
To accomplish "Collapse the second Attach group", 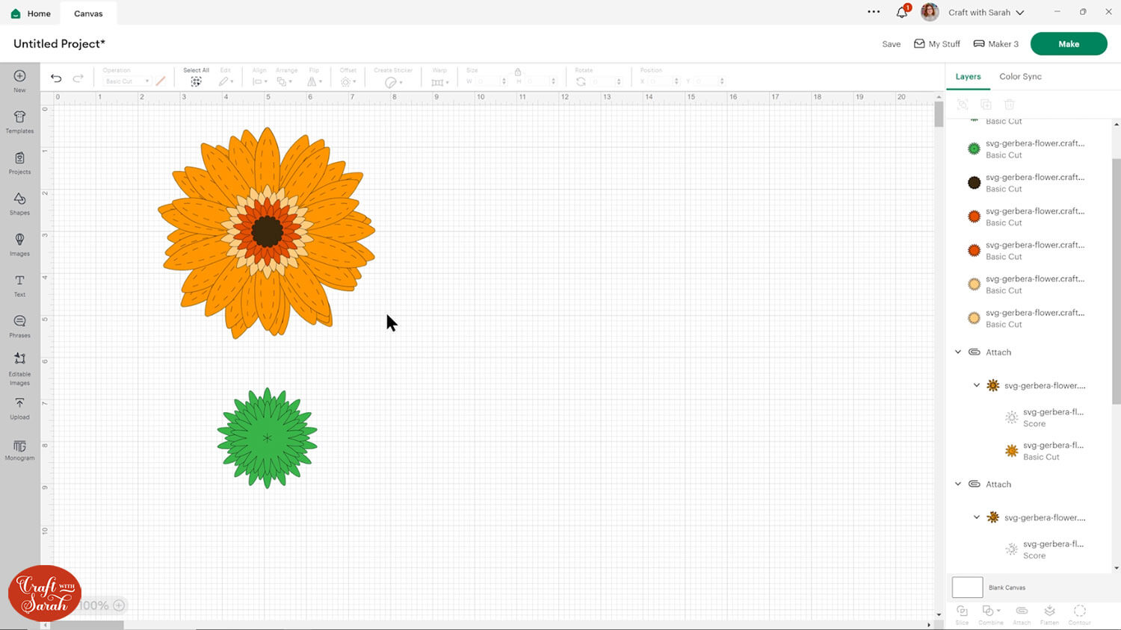I will point(958,484).
